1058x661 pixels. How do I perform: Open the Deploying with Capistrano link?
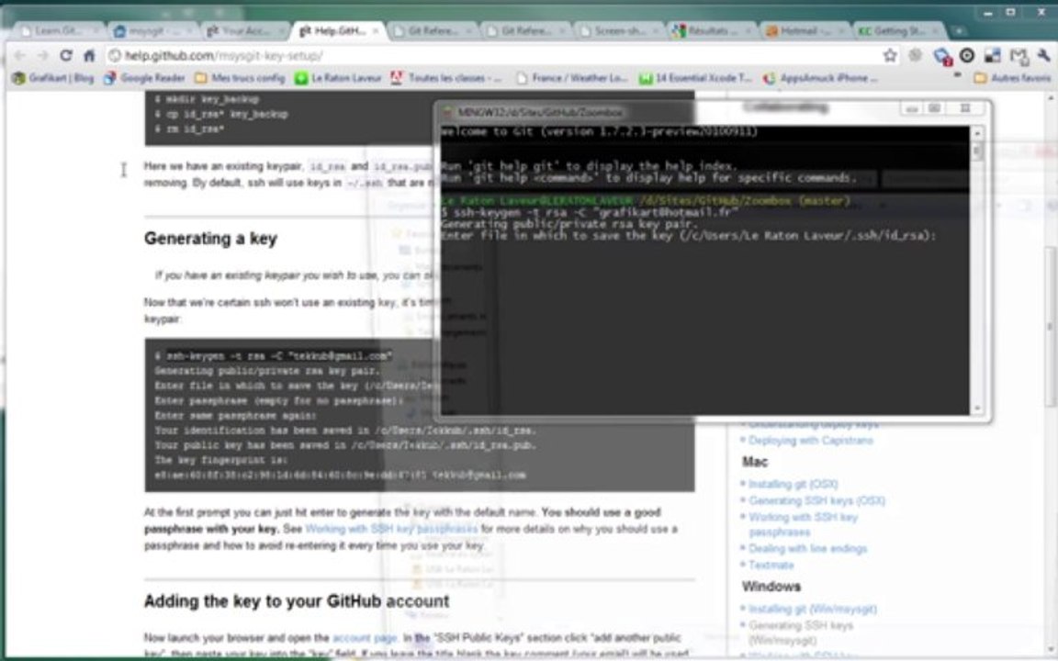pyautogui.click(x=810, y=441)
